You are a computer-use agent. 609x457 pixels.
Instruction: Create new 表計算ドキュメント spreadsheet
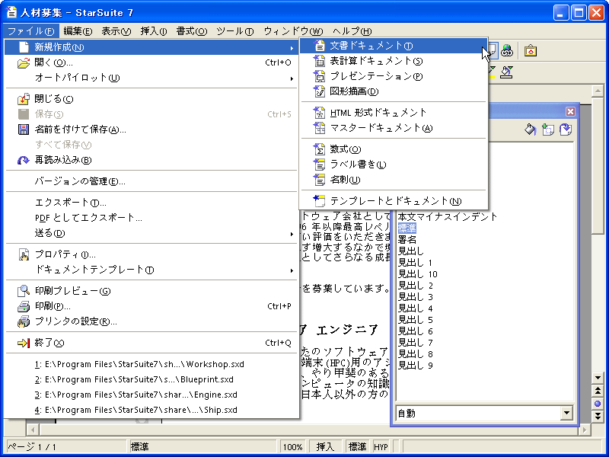point(394,61)
